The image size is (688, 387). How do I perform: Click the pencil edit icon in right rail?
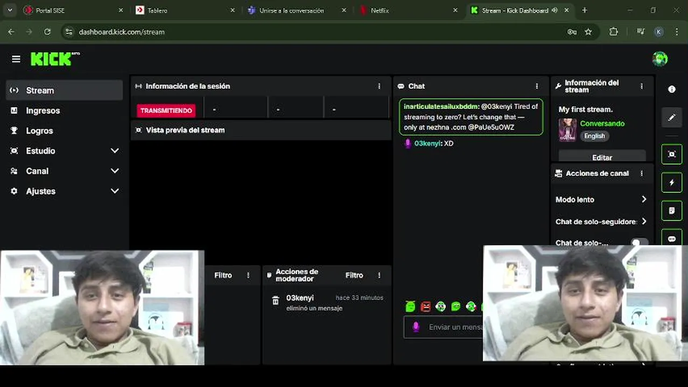coord(671,117)
